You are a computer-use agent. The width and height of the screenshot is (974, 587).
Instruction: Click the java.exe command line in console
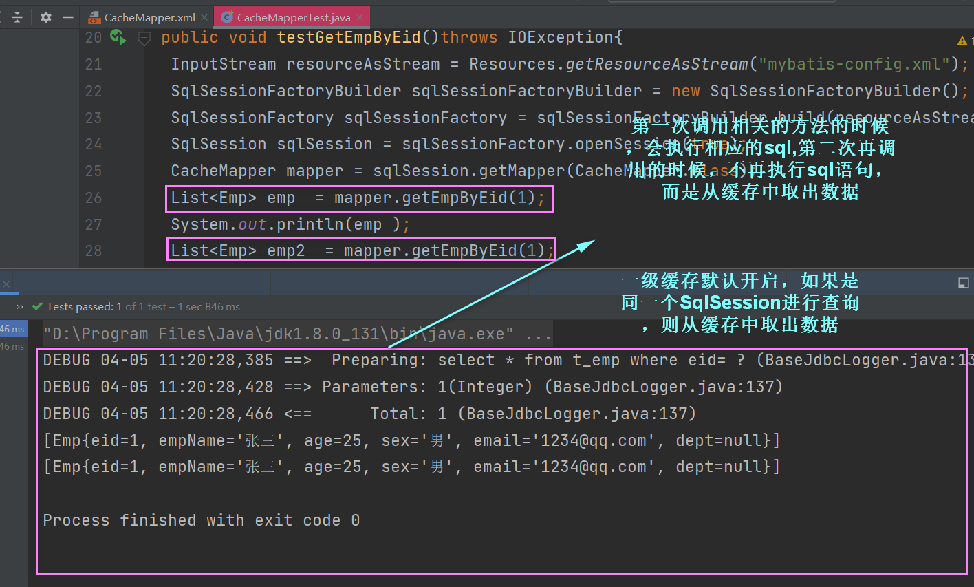click(x=297, y=334)
